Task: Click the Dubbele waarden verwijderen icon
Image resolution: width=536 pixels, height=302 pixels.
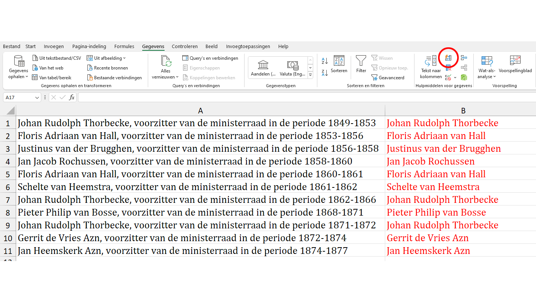Action: (x=448, y=67)
